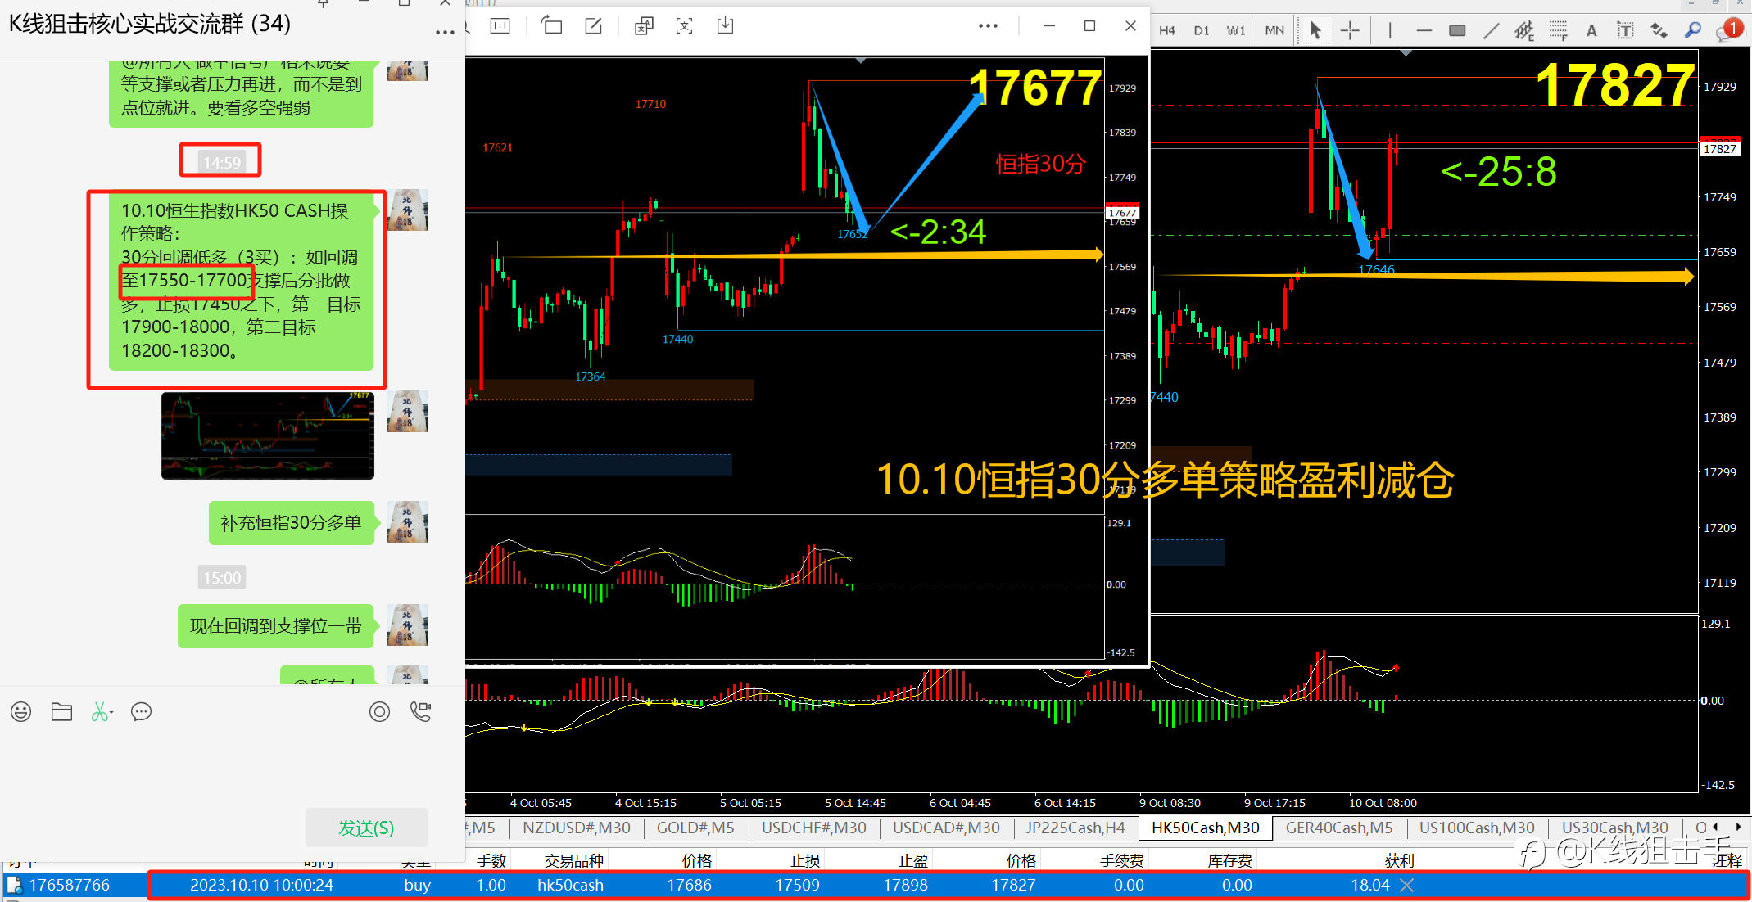Screen dimensions: 1752x902
Task: Click the download image icon in viewer
Action: click(x=725, y=26)
